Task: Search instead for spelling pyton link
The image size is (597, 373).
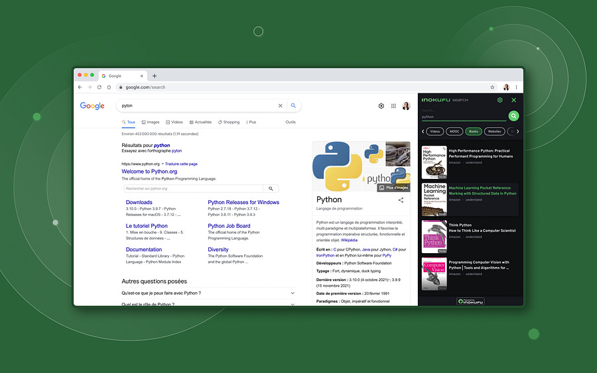Action: [x=176, y=151]
